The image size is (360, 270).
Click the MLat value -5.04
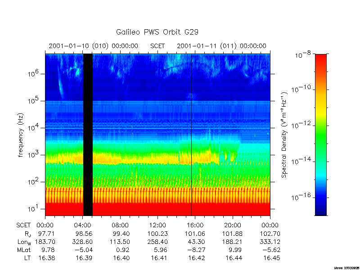point(84,250)
